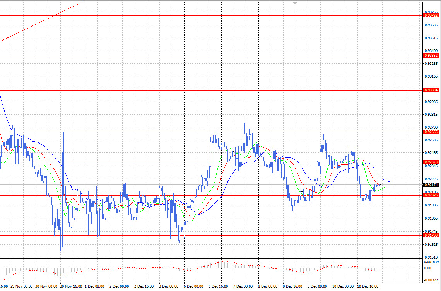Click the black current price label 0.92174

click(431, 184)
